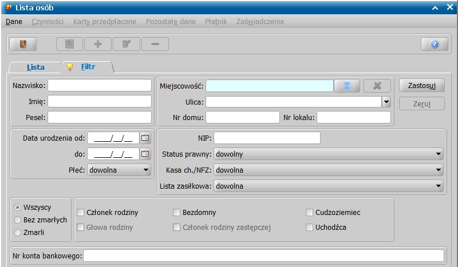Enable the Cudzoziemiec checkbox
458x267 pixels.
[x=309, y=213]
